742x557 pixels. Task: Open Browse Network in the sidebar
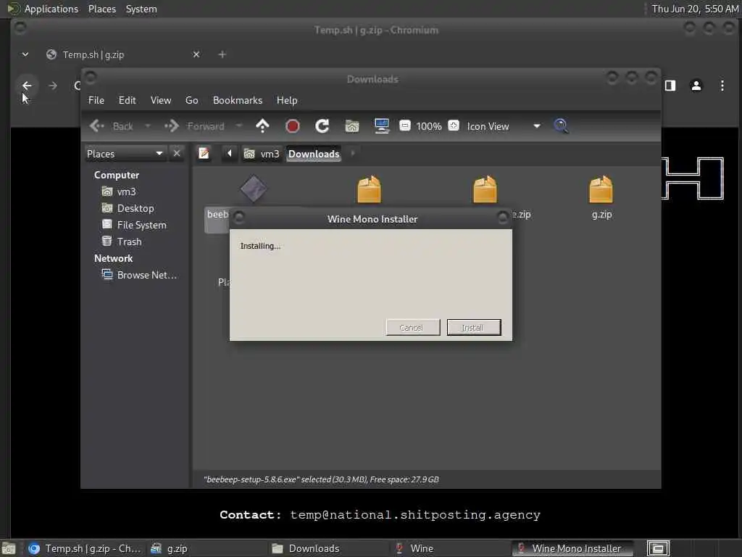coord(140,275)
